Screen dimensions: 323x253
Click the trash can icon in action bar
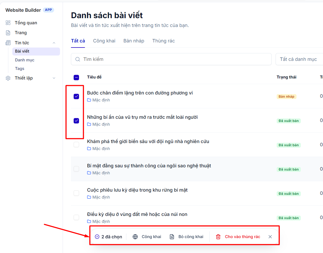point(218,237)
